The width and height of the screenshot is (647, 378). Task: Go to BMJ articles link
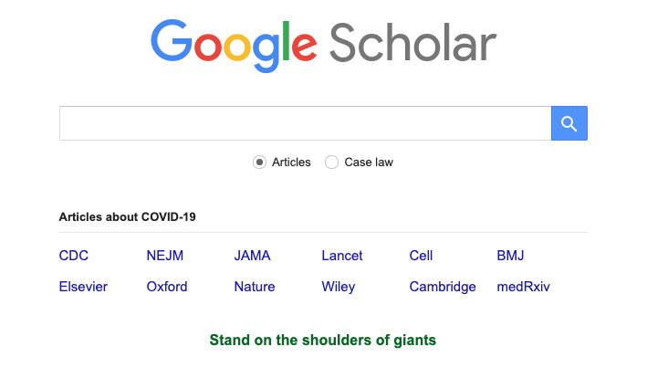coord(510,256)
